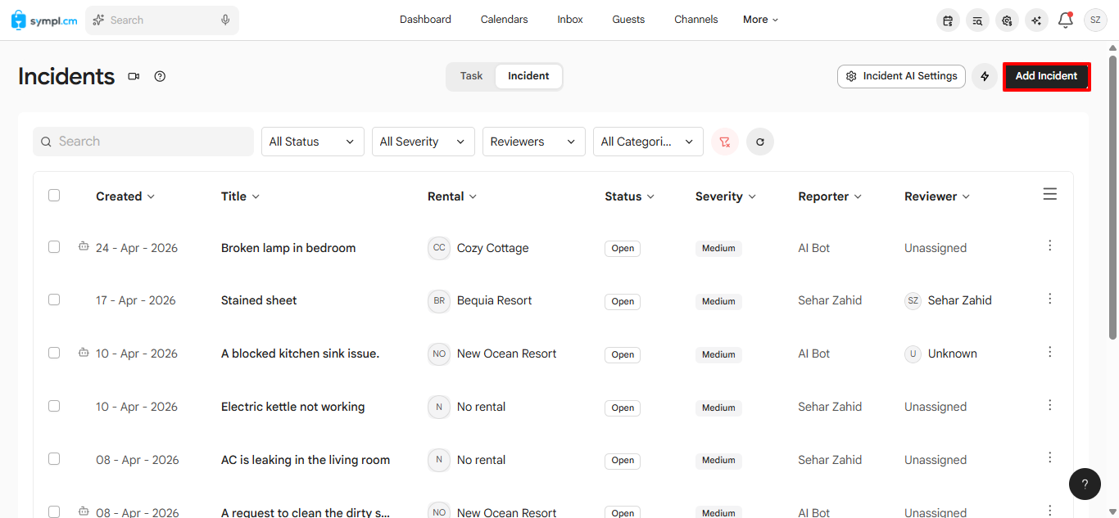
Task: Click New Ocean Resort on 10 Apr row
Action: pyautogui.click(x=506, y=354)
